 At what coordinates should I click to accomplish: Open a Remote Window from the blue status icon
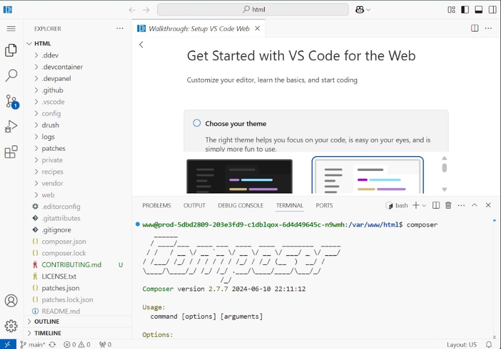click(7, 344)
